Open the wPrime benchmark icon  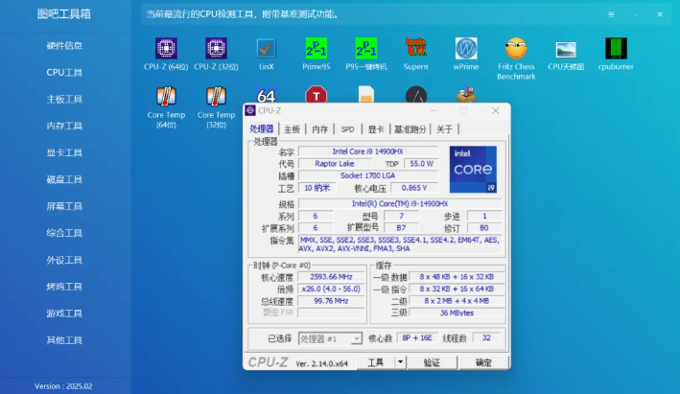[x=466, y=49]
